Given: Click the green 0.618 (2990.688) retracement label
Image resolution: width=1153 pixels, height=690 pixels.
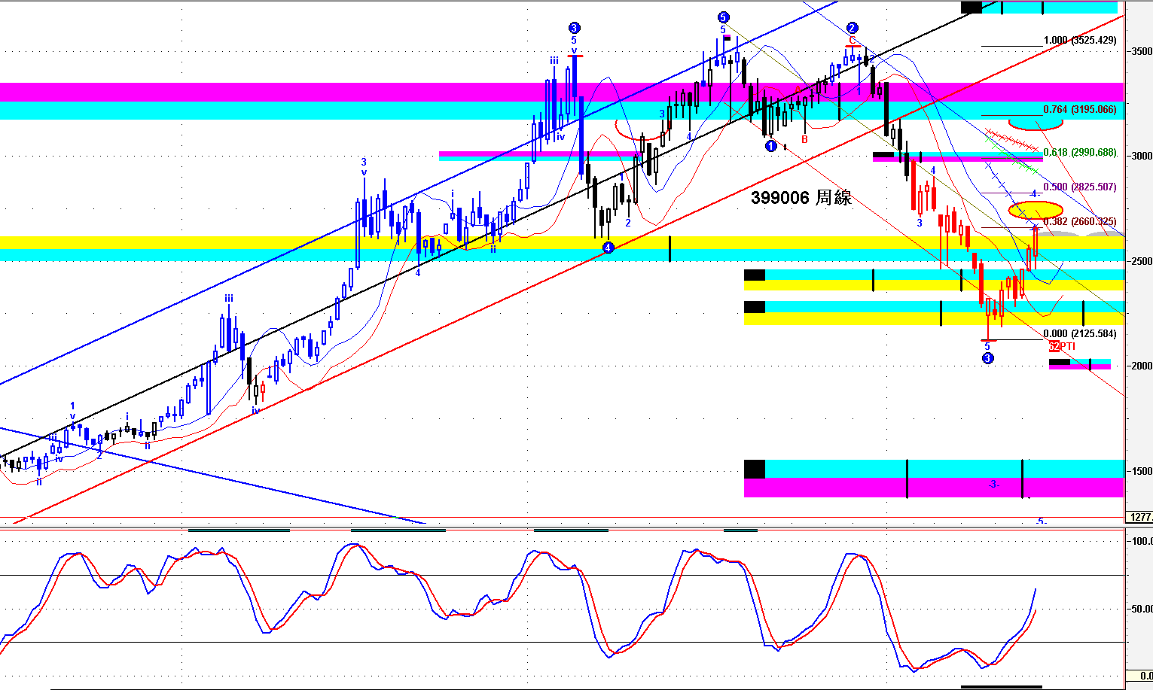Looking at the screenshot, I should (1080, 153).
